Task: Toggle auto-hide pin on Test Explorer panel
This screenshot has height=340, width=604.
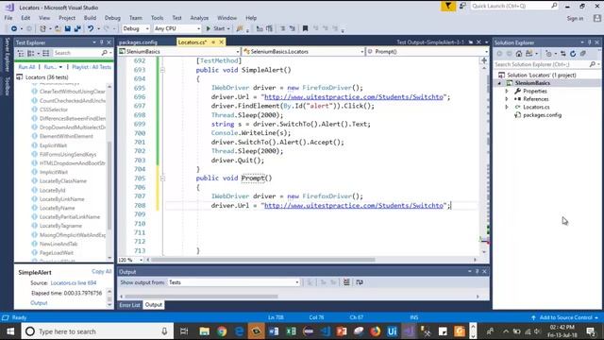Action: click(102, 42)
